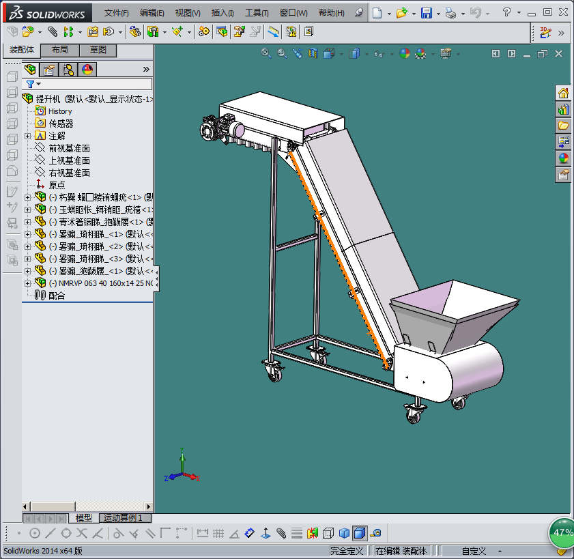Open the Insert Components dropdown arrow

[x=40, y=32]
